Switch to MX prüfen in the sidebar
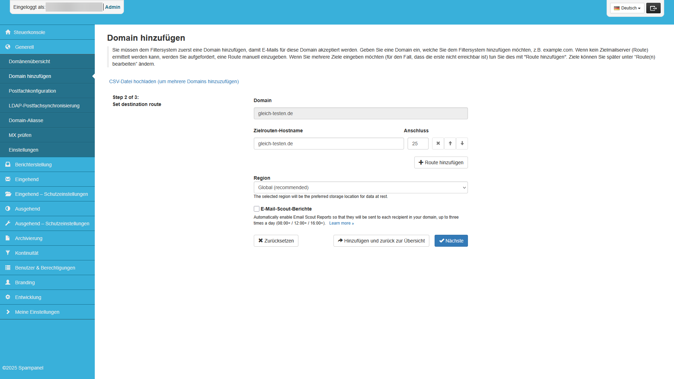The width and height of the screenshot is (674, 379). [x=20, y=135]
